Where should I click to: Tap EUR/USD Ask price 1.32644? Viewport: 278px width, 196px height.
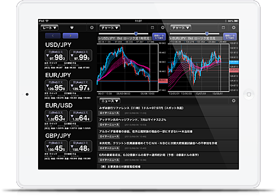point(81,116)
